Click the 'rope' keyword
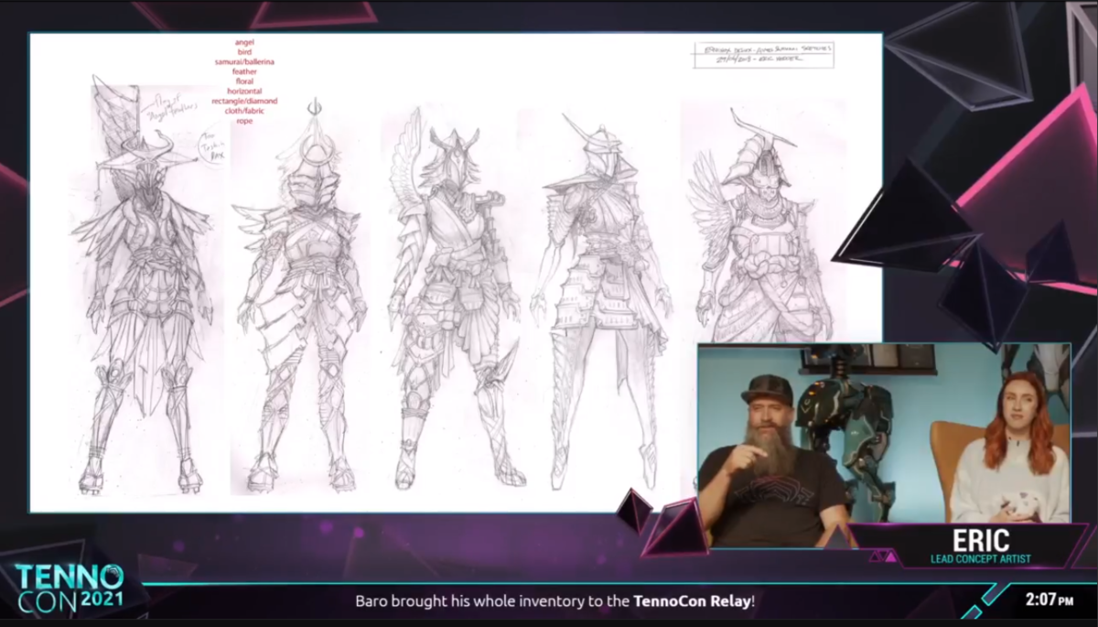 pos(244,121)
